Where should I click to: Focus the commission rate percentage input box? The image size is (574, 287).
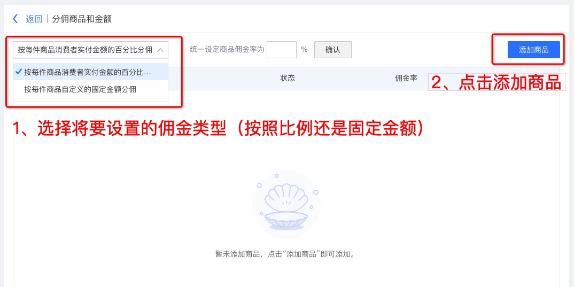(282, 50)
